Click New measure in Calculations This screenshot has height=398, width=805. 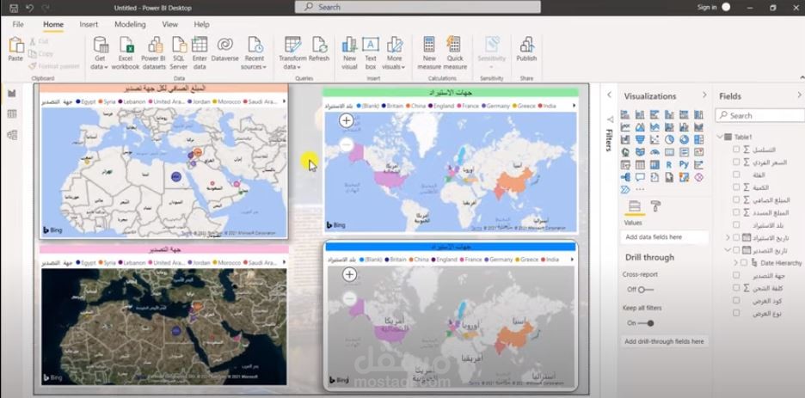coord(429,52)
